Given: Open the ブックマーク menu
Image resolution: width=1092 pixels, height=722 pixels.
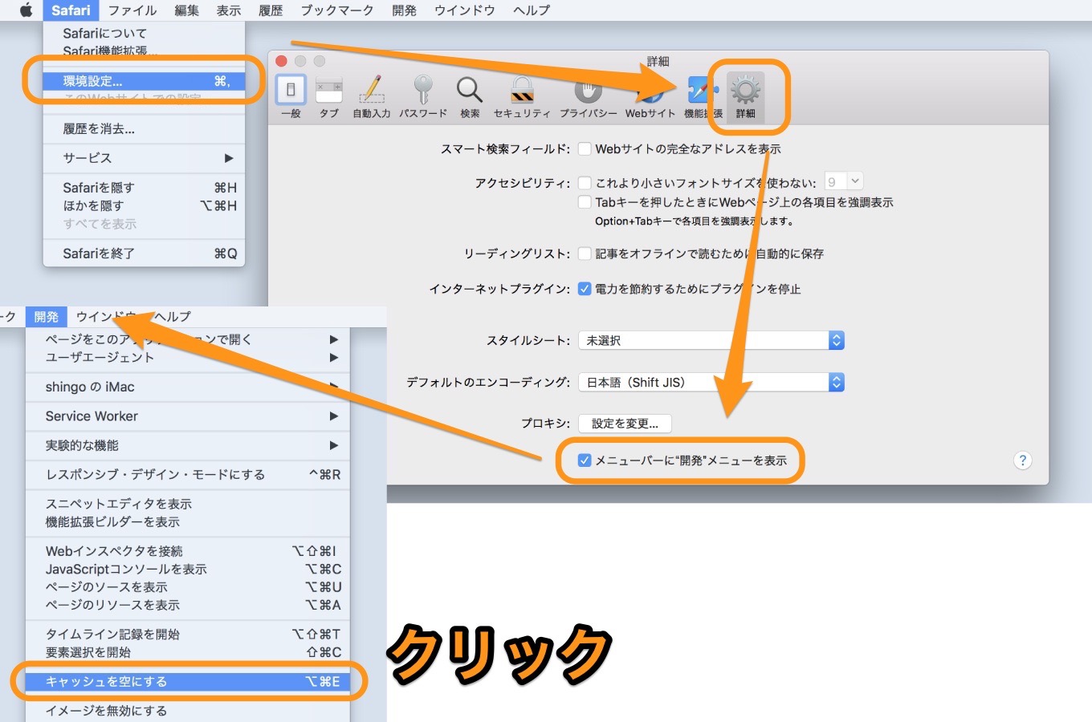Looking at the screenshot, I should tap(337, 10).
